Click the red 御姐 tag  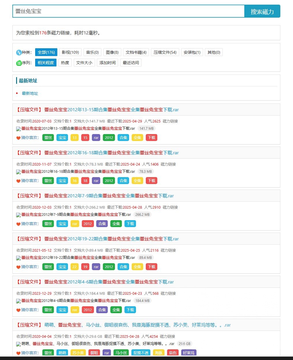point(94,353)
